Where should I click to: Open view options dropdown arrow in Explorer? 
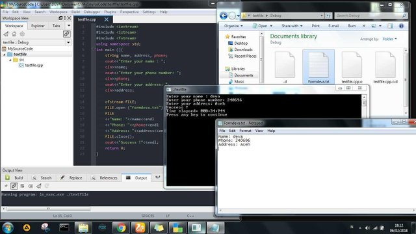click(x=380, y=26)
